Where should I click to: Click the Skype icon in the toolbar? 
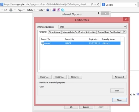pyautogui.click(x=63, y=10)
